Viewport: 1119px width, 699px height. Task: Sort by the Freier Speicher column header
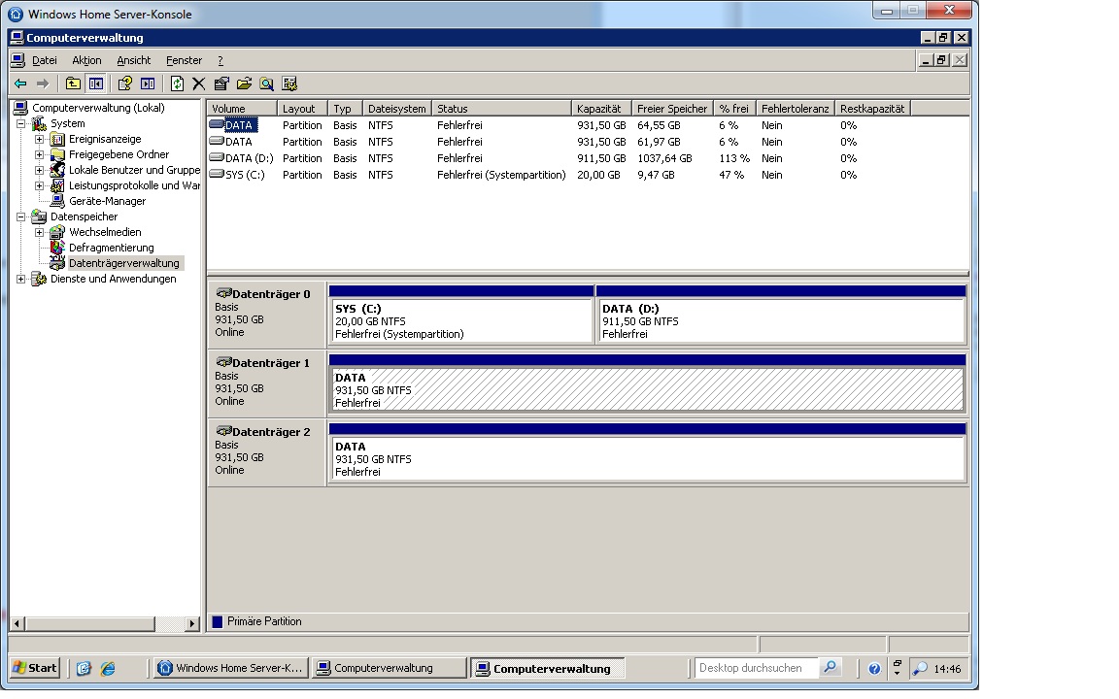point(672,109)
